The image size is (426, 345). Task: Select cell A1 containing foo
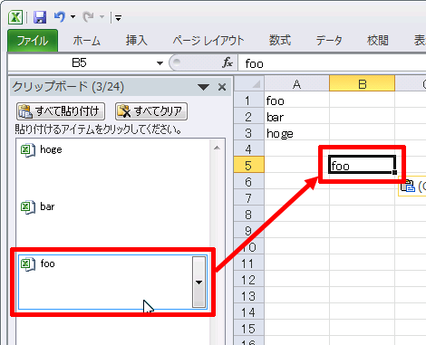(296, 101)
